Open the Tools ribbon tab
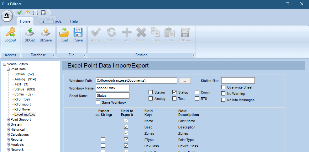 (x=57, y=21)
